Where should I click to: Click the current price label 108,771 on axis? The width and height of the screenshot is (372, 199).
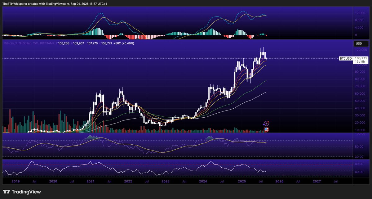click(361, 58)
